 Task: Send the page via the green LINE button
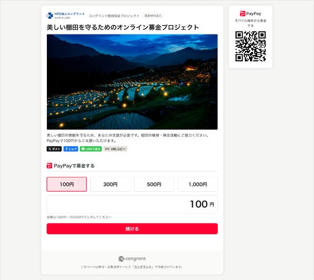(x=91, y=149)
